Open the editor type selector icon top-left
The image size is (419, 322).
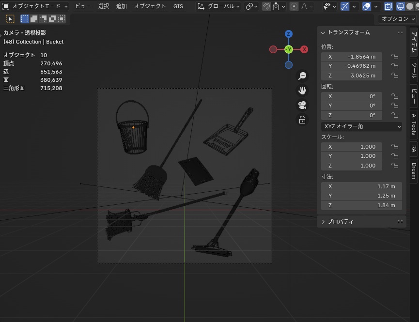coord(5,6)
